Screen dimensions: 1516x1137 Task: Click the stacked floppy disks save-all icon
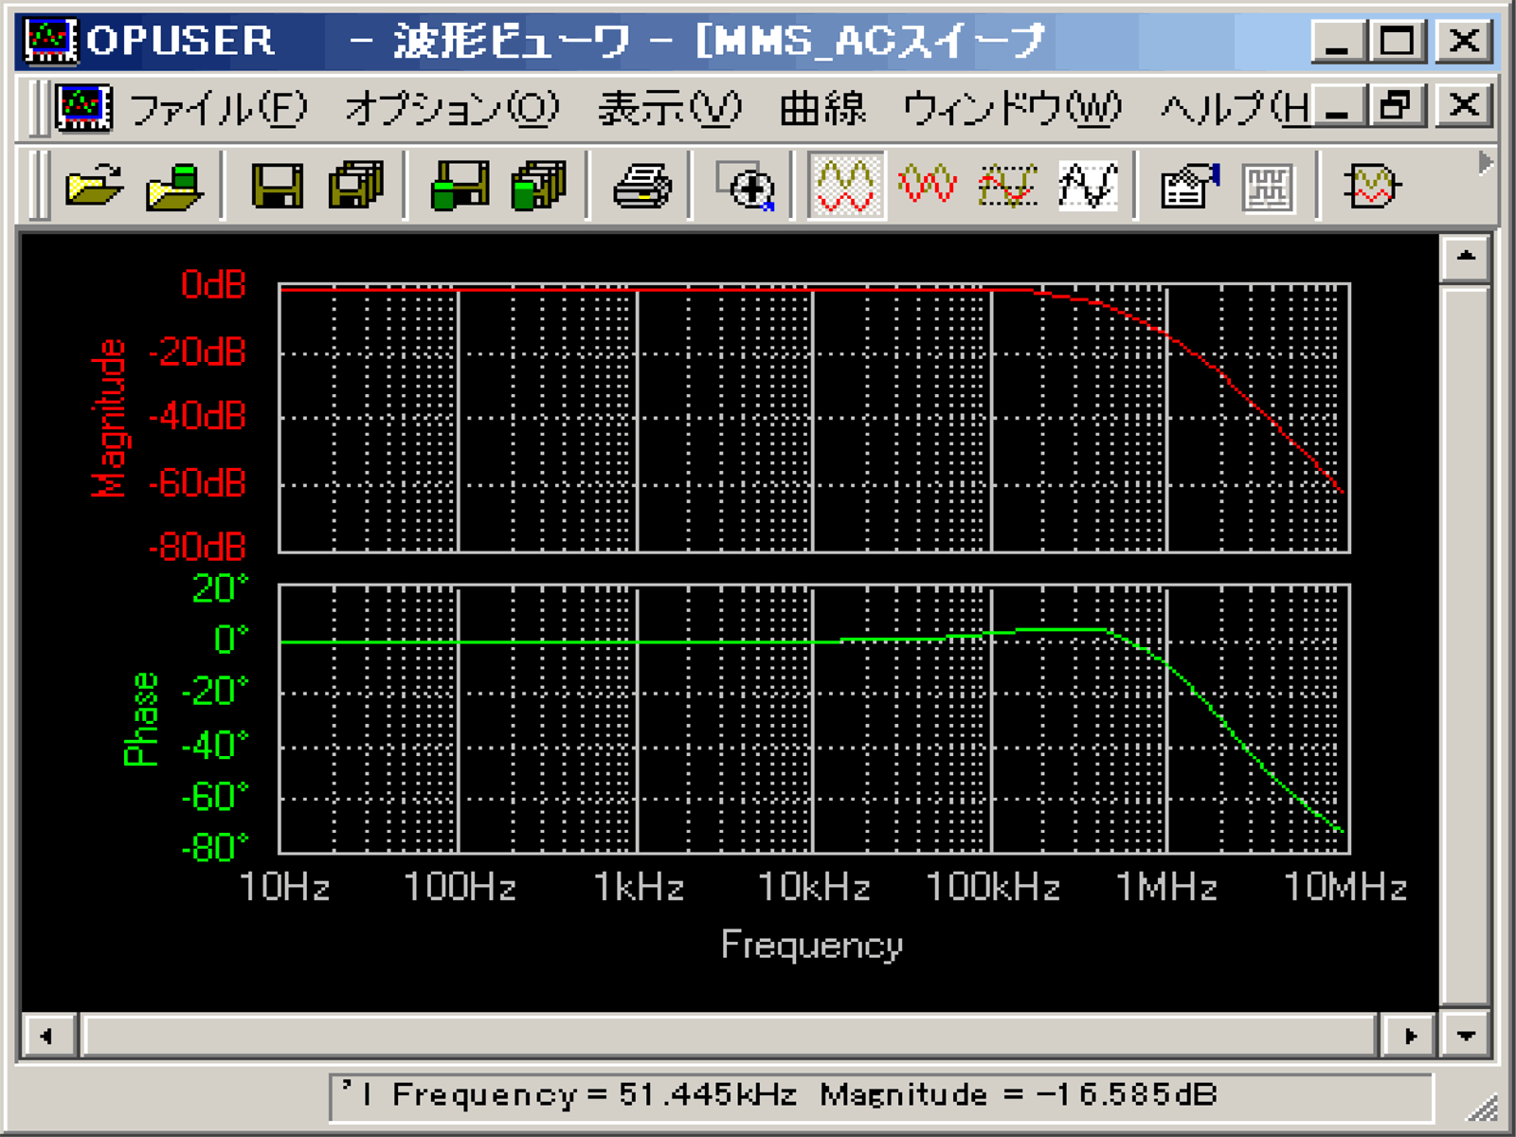point(356,186)
